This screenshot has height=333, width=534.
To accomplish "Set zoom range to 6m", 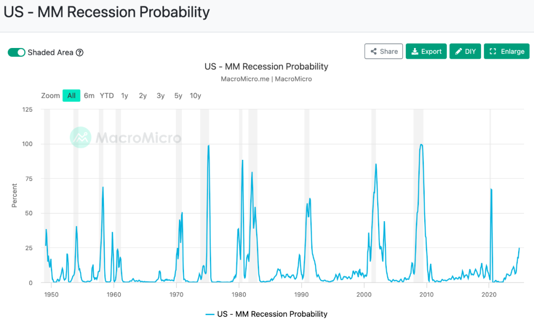I will click(89, 96).
